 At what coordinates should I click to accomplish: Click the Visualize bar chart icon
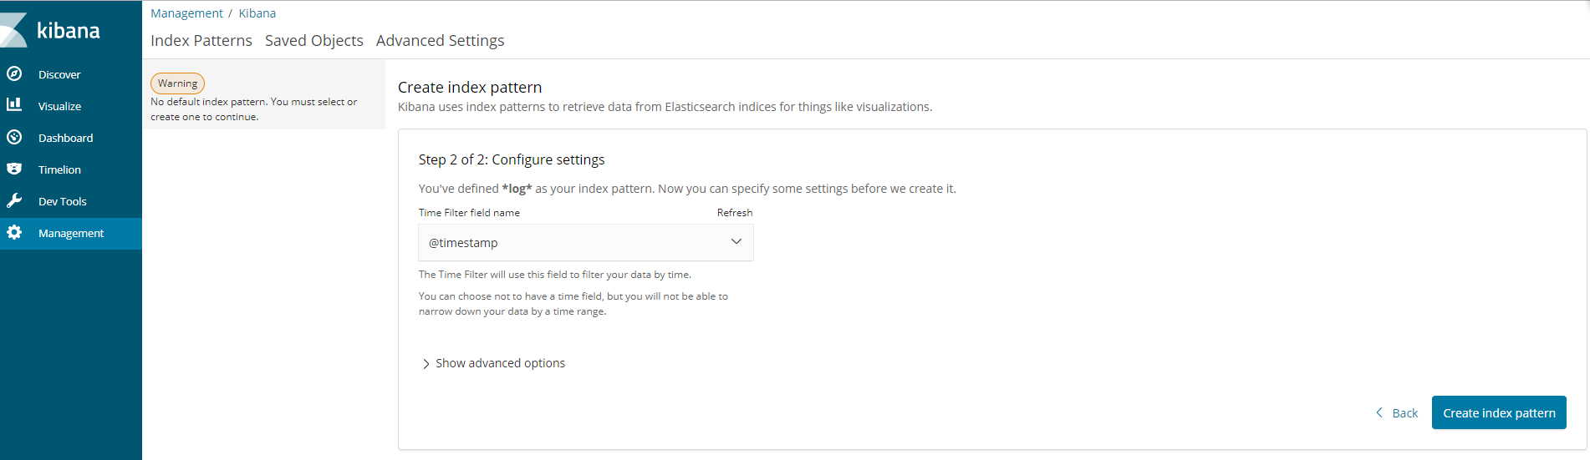[x=14, y=105]
